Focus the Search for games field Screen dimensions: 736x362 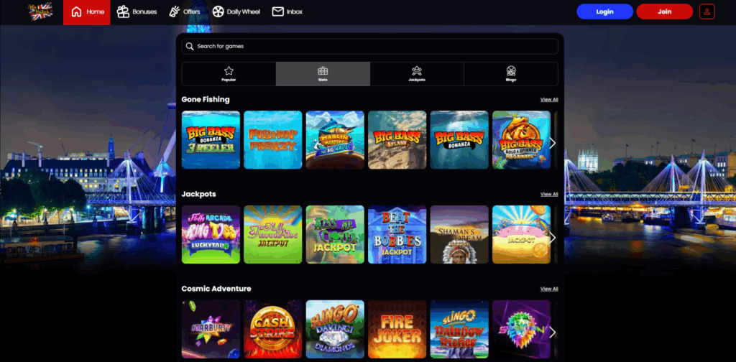coord(370,47)
